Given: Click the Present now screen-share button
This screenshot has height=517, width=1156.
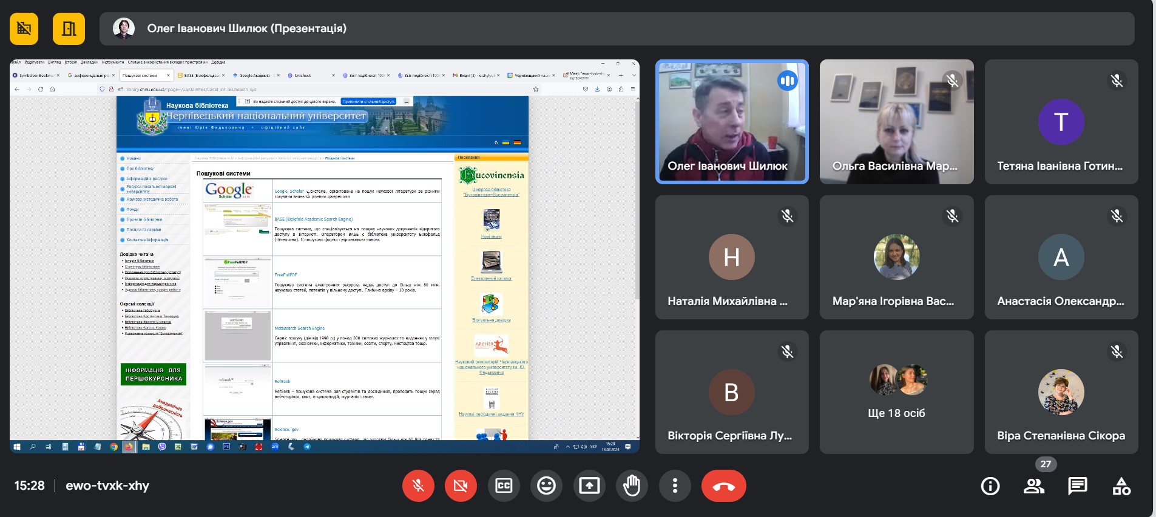Looking at the screenshot, I should point(589,485).
